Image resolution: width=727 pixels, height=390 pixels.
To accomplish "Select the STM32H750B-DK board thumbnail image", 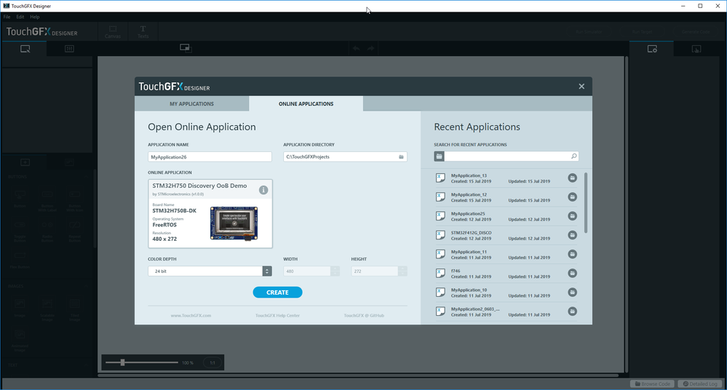I will [234, 223].
